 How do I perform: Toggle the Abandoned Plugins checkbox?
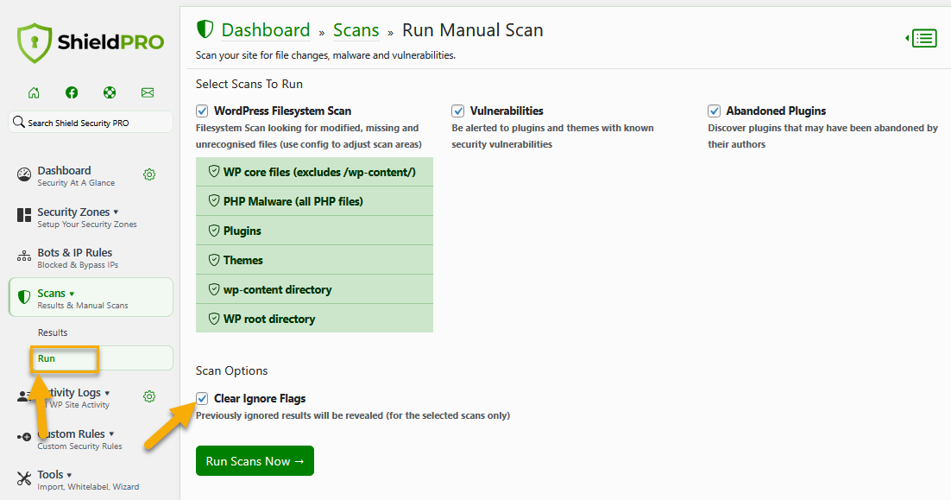[x=714, y=111]
